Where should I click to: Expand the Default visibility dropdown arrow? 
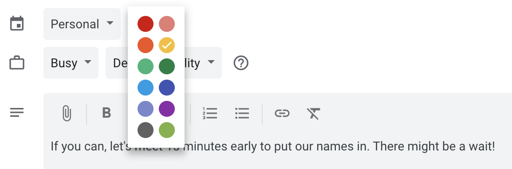[x=211, y=62]
